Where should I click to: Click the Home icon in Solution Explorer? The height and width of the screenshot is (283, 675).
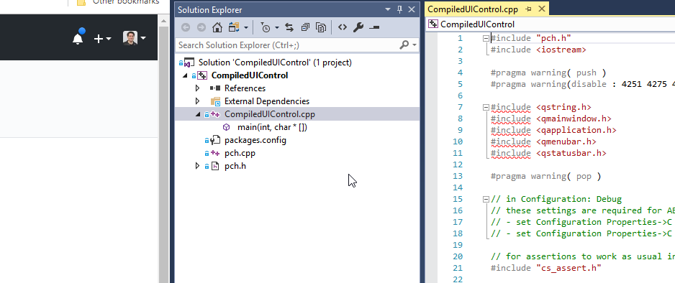point(217,27)
